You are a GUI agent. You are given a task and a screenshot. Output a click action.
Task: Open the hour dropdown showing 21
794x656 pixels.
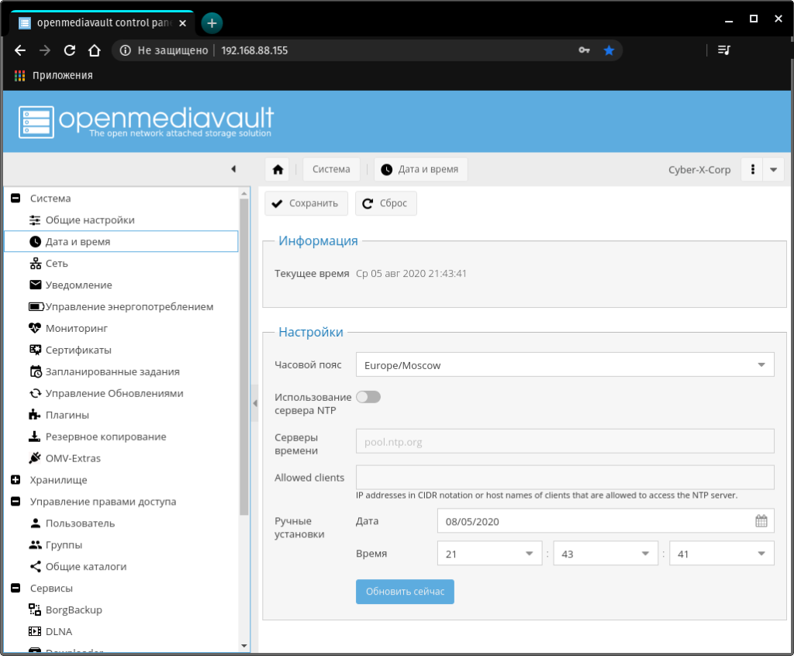coord(488,554)
